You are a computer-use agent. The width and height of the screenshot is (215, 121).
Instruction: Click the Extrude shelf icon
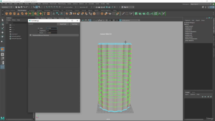[86, 13]
